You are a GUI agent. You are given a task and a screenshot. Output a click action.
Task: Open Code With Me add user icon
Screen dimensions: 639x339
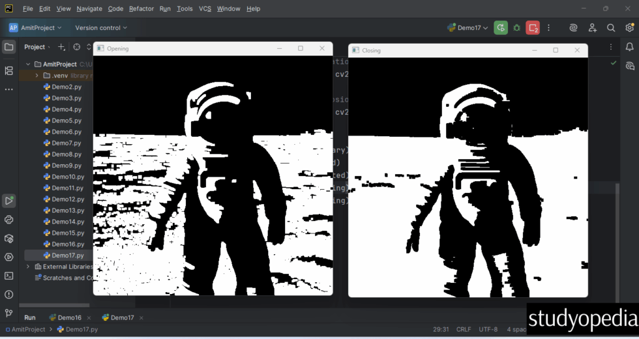[x=593, y=27]
